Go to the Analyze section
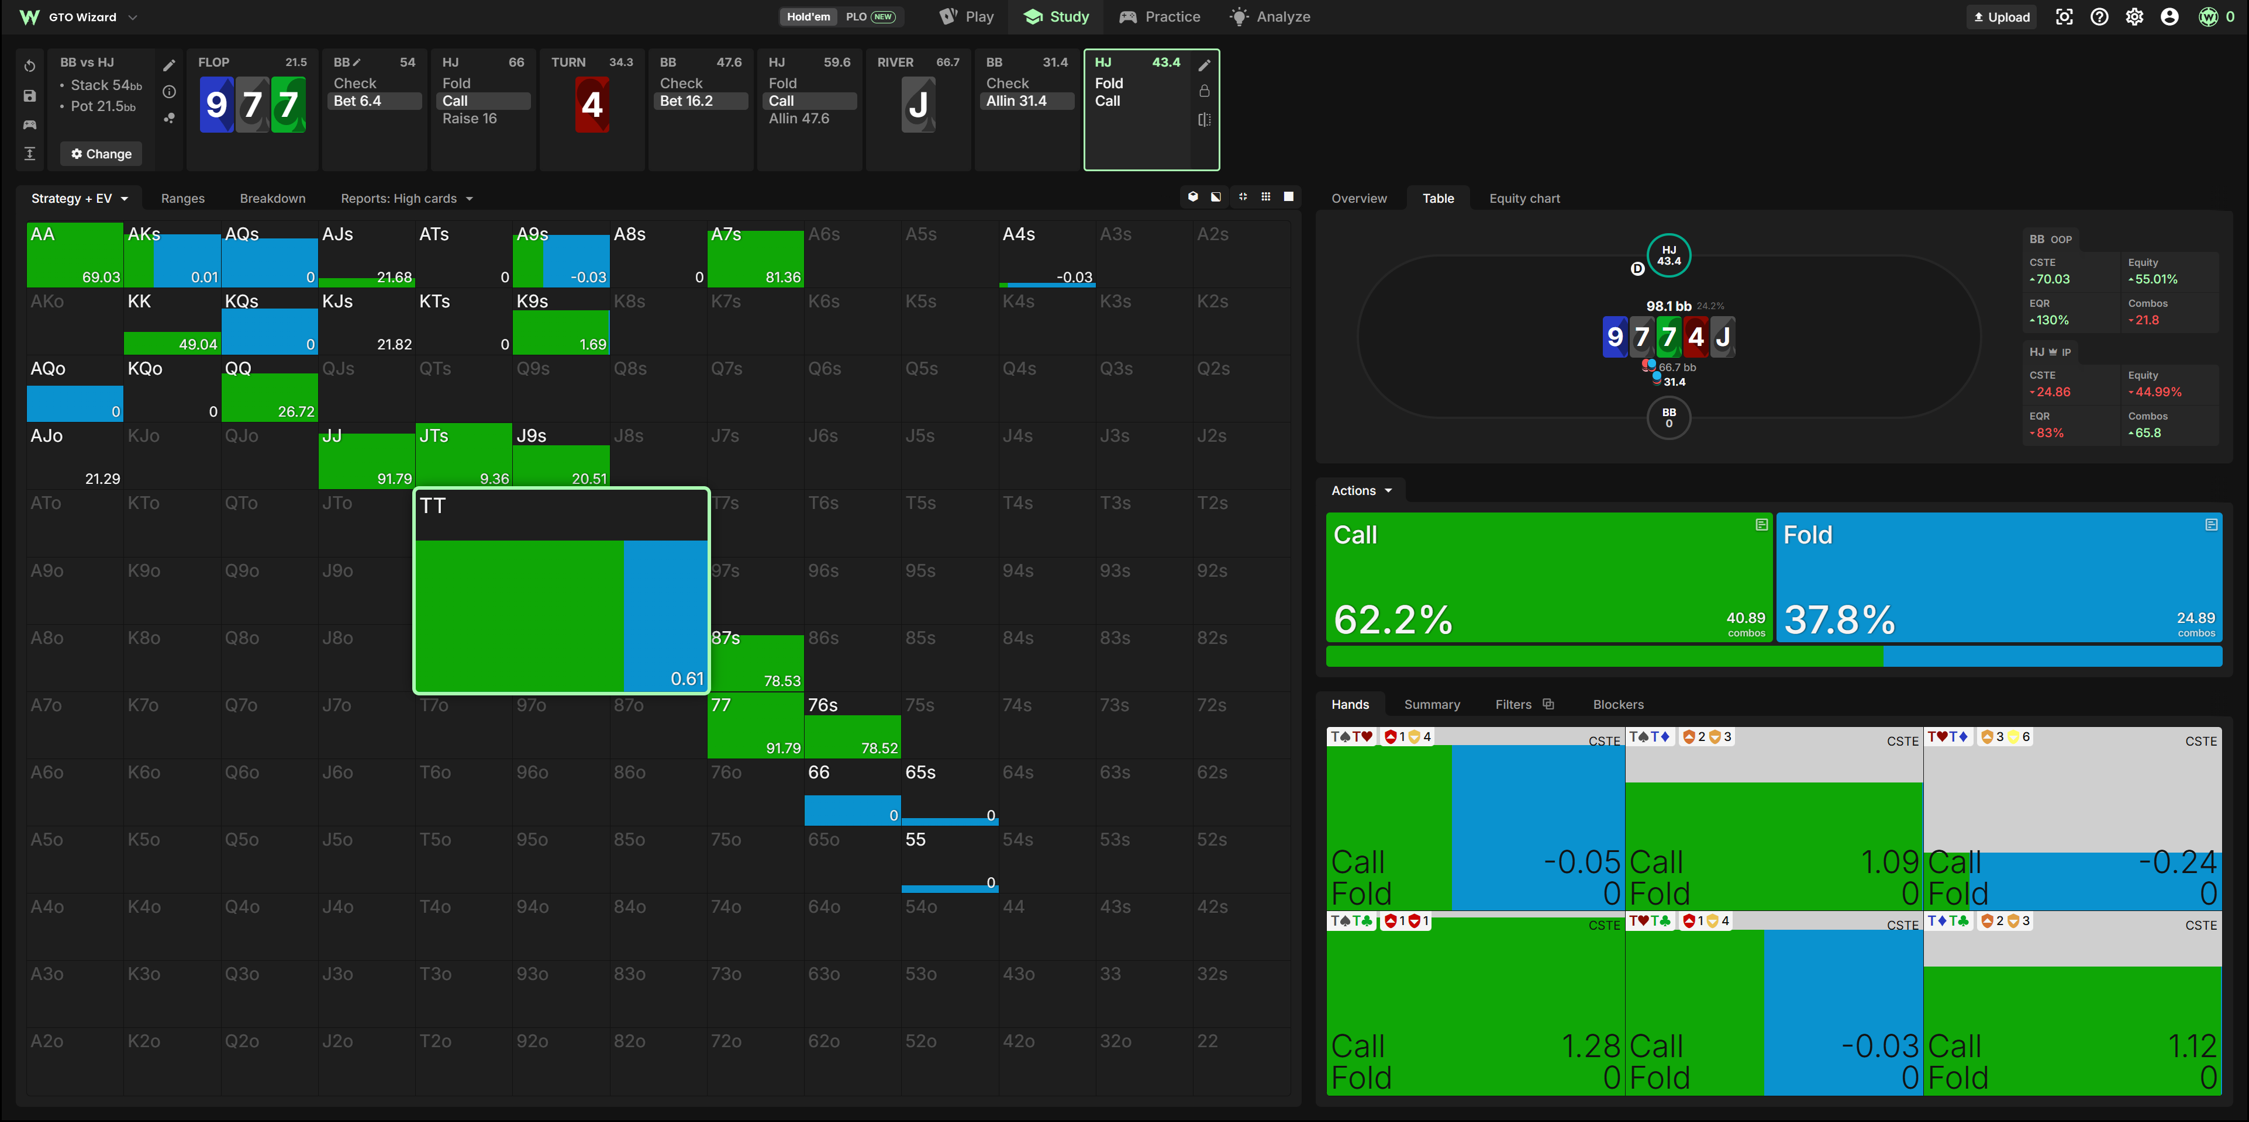The image size is (2249, 1122). click(x=1270, y=16)
